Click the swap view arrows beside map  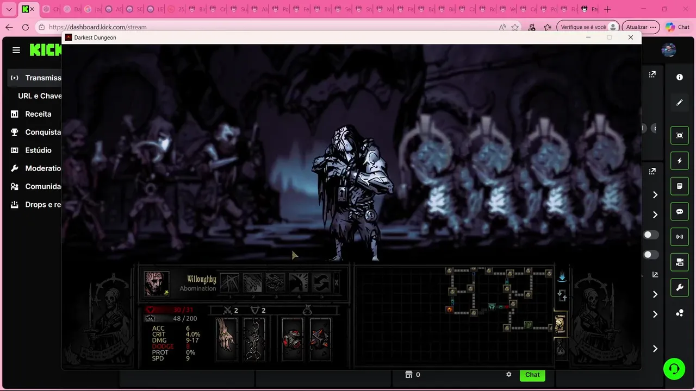[562, 296]
